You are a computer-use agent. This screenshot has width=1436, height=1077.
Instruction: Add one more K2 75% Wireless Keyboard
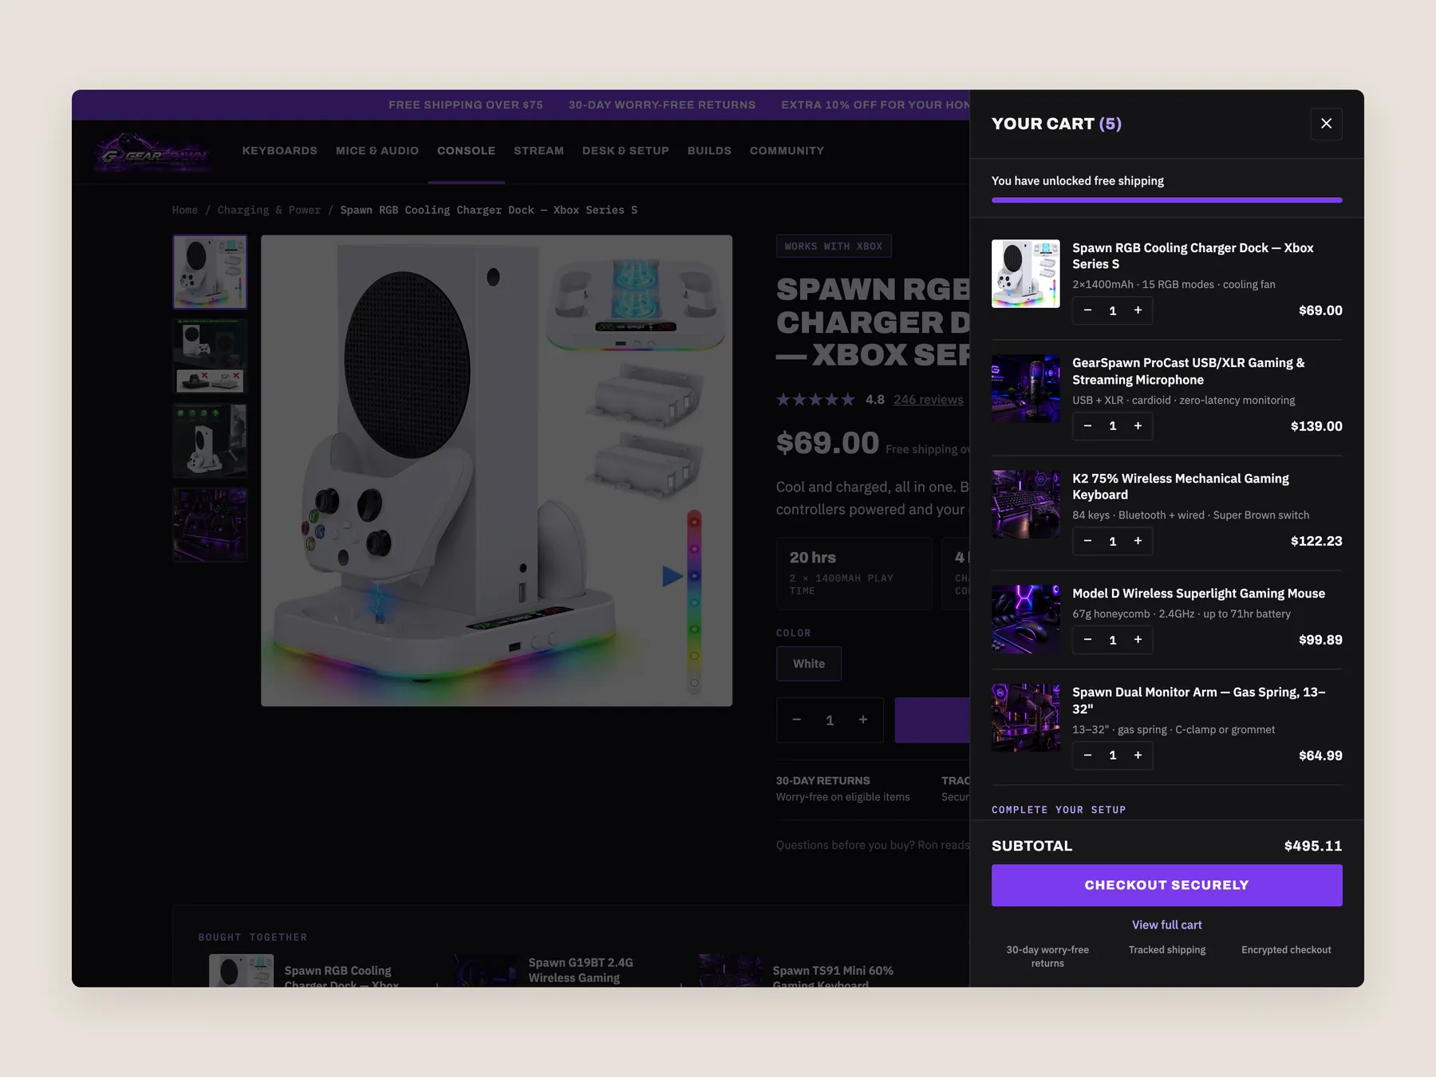pos(1138,541)
